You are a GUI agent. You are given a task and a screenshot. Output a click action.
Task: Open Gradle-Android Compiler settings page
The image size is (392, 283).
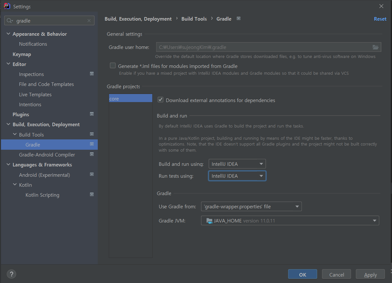47,155
